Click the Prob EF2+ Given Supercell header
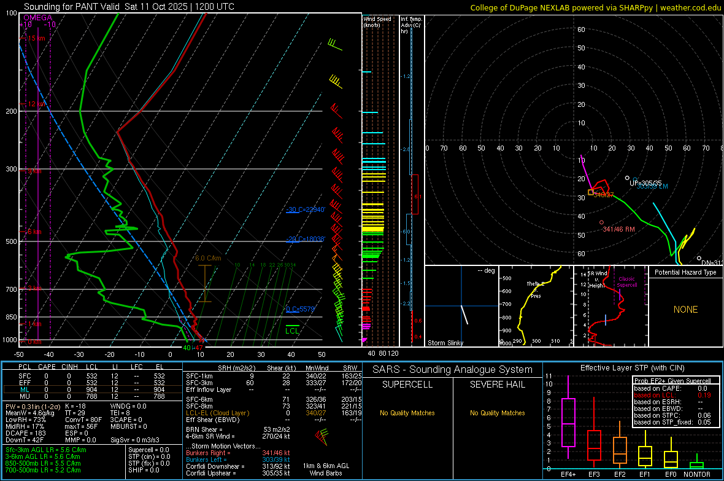This screenshot has width=724, height=481. [672, 381]
